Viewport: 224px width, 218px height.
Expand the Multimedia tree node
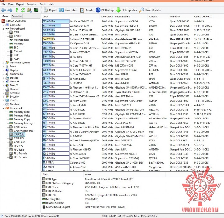3,74
